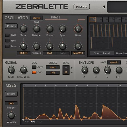This screenshot has height=127, width=127.
Task: Click the MSEG time marker 3
Action: click(45, 86)
